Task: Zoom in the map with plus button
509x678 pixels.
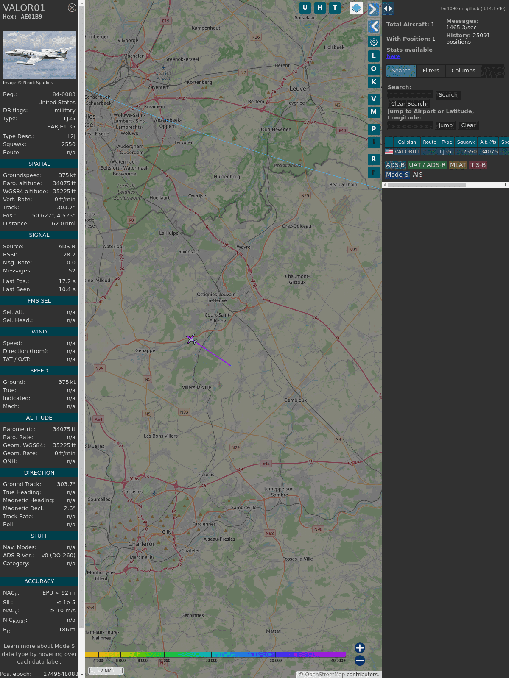Action: point(360,647)
